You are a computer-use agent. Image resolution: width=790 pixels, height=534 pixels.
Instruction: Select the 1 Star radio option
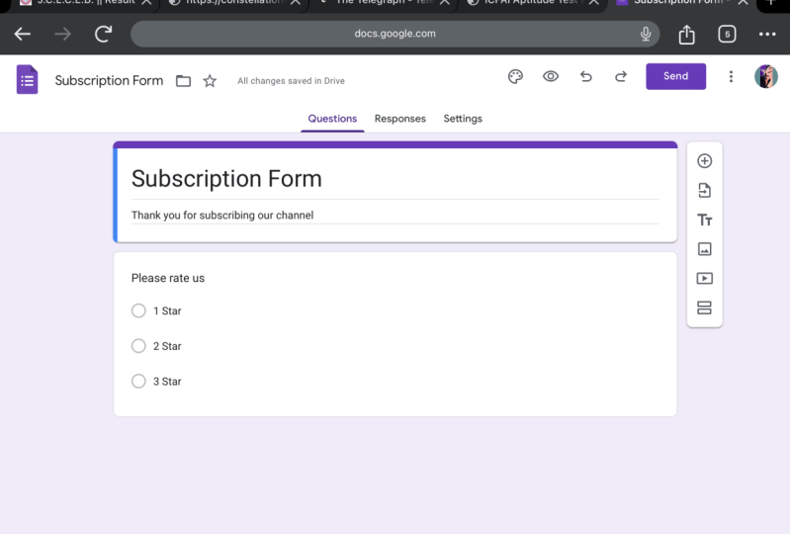[138, 311]
